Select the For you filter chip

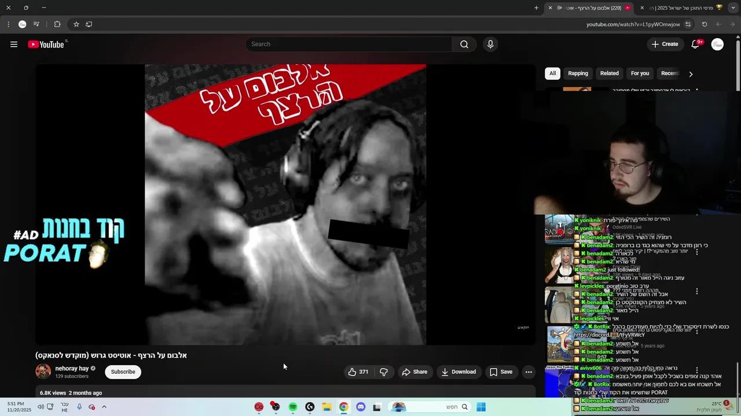pyautogui.click(x=640, y=73)
